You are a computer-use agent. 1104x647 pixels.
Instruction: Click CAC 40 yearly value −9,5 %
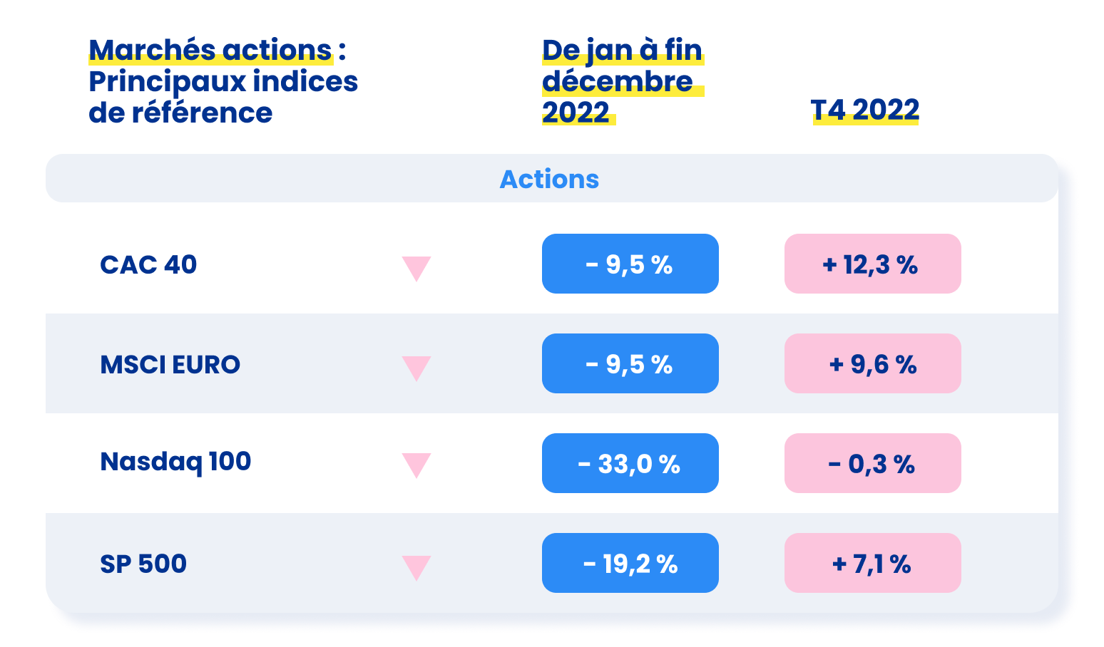point(630,264)
